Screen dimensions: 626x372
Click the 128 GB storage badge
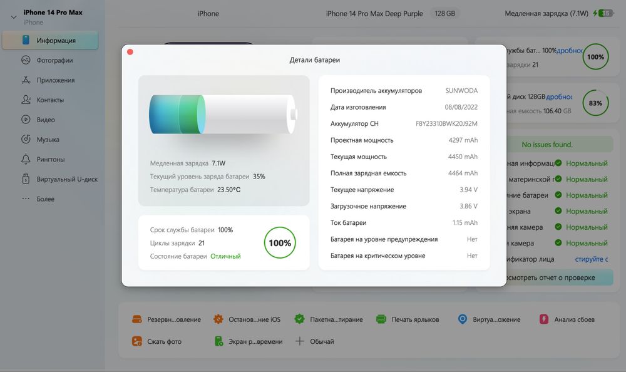click(x=444, y=13)
